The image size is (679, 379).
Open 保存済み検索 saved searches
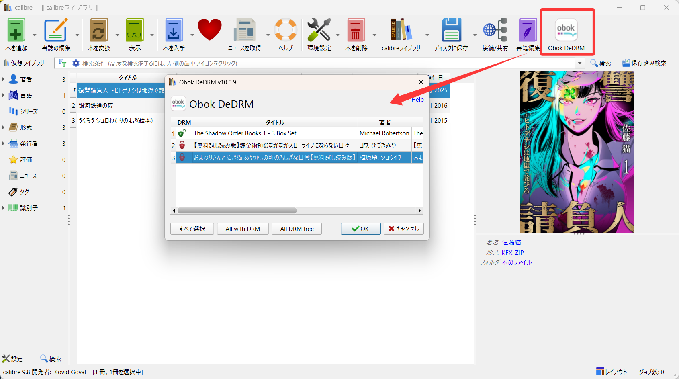pos(644,63)
